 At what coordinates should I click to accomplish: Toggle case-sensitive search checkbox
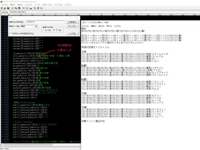[x=10, y=34]
